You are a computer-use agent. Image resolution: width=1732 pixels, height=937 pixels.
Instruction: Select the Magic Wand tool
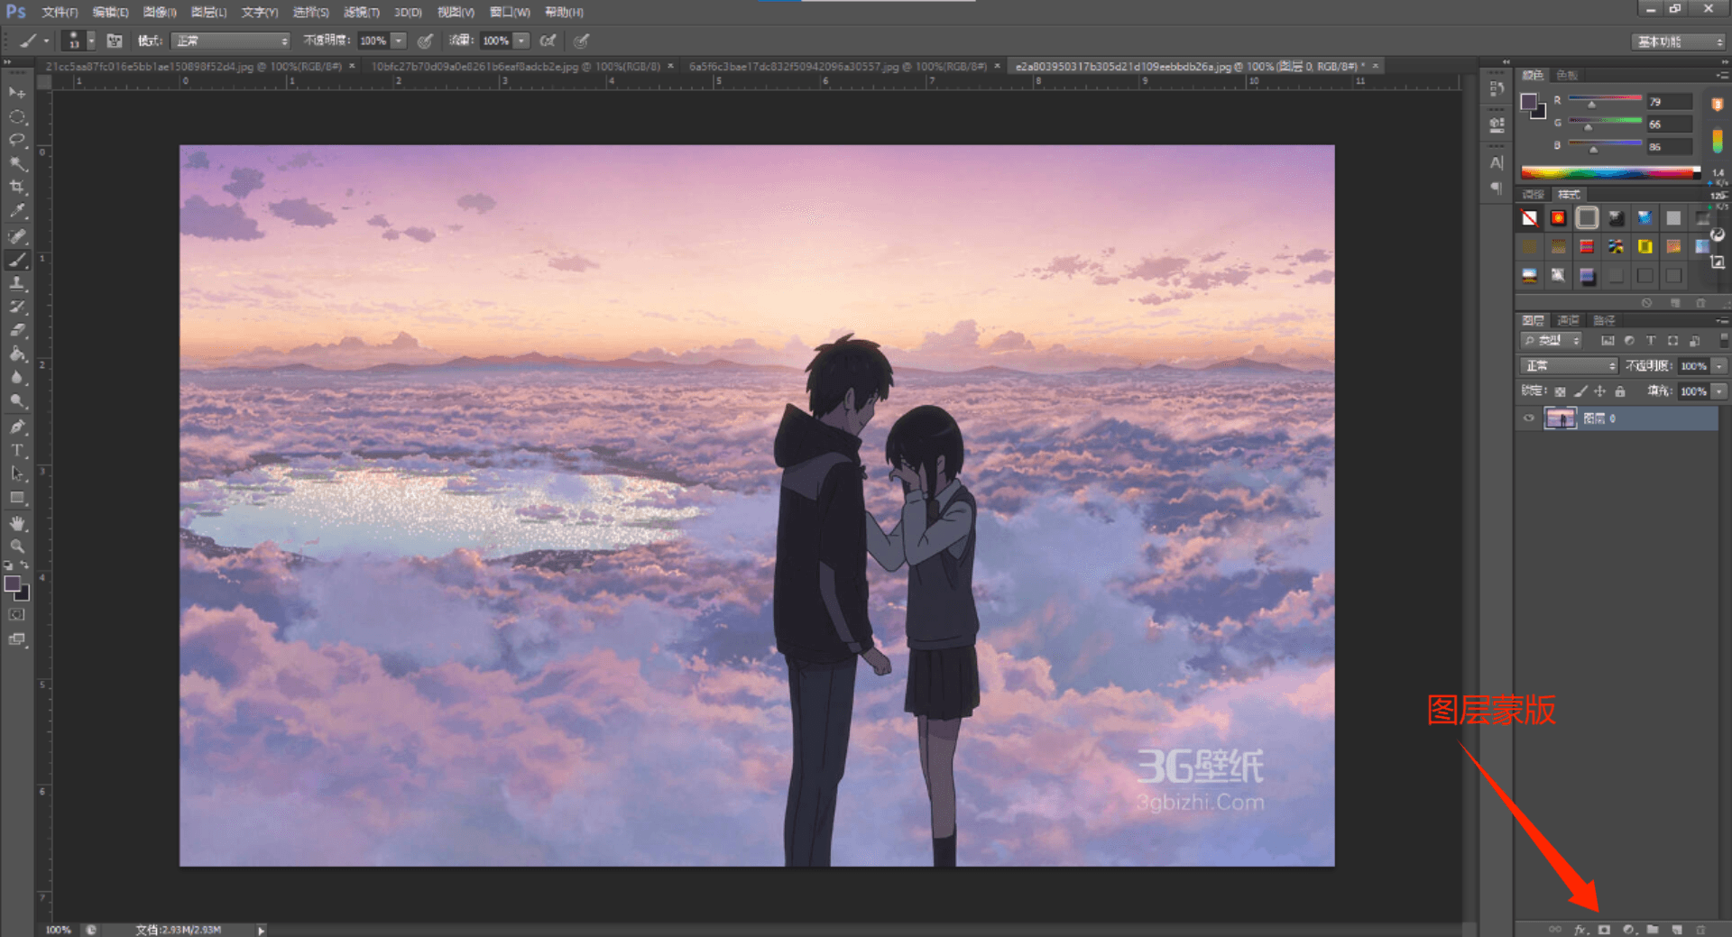pos(17,163)
